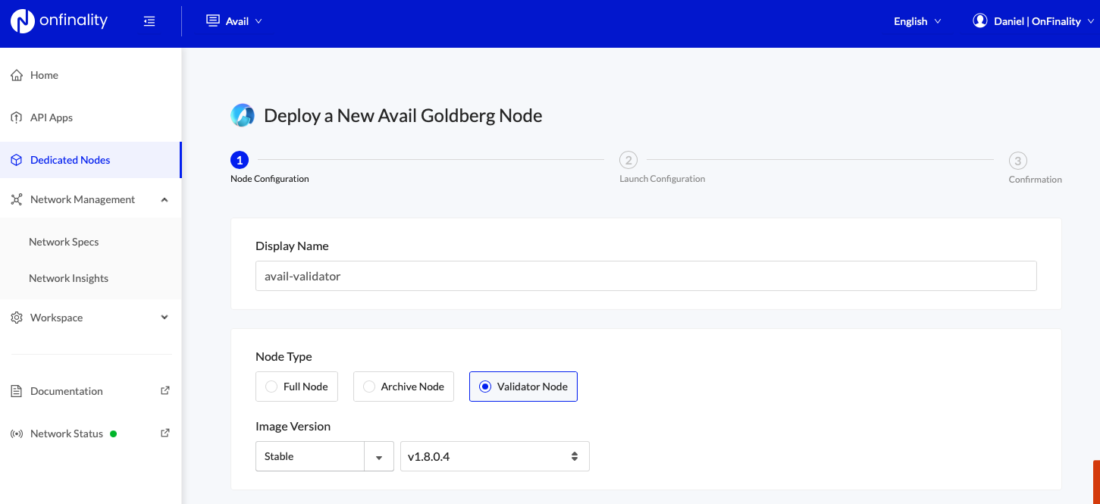Collapse the sidebar with the menu-fold icon

pyautogui.click(x=149, y=21)
